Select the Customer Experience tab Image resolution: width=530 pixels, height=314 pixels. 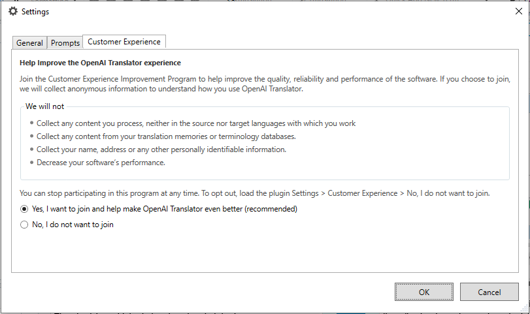tap(124, 42)
